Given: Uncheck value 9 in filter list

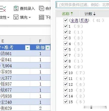Looking at the screenshot, I should point(66,67).
